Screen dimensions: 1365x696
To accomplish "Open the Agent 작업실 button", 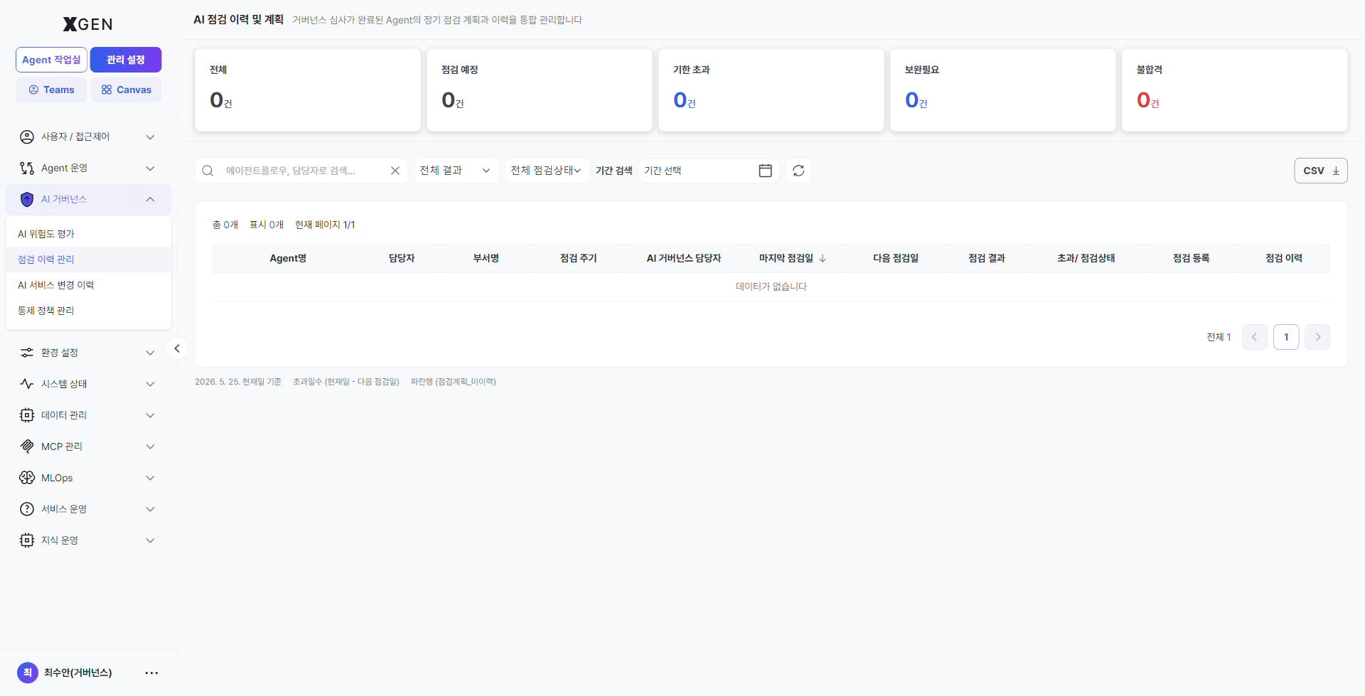I will 51,60.
